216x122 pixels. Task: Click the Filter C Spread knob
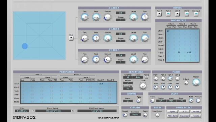pos(107,60)
